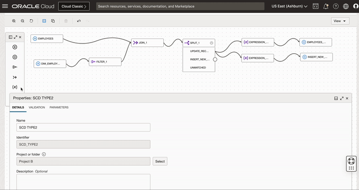The width and height of the screenshot is (359, 190).
Task: Pick the Filter operator from the palette
Action: pos(15,67)
